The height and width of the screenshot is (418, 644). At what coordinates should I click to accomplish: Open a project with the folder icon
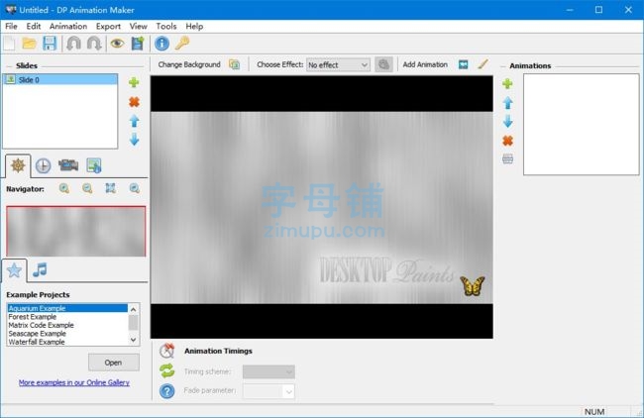pos(29,44)
